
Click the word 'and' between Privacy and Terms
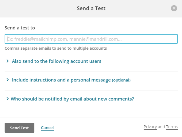point(161,127)
